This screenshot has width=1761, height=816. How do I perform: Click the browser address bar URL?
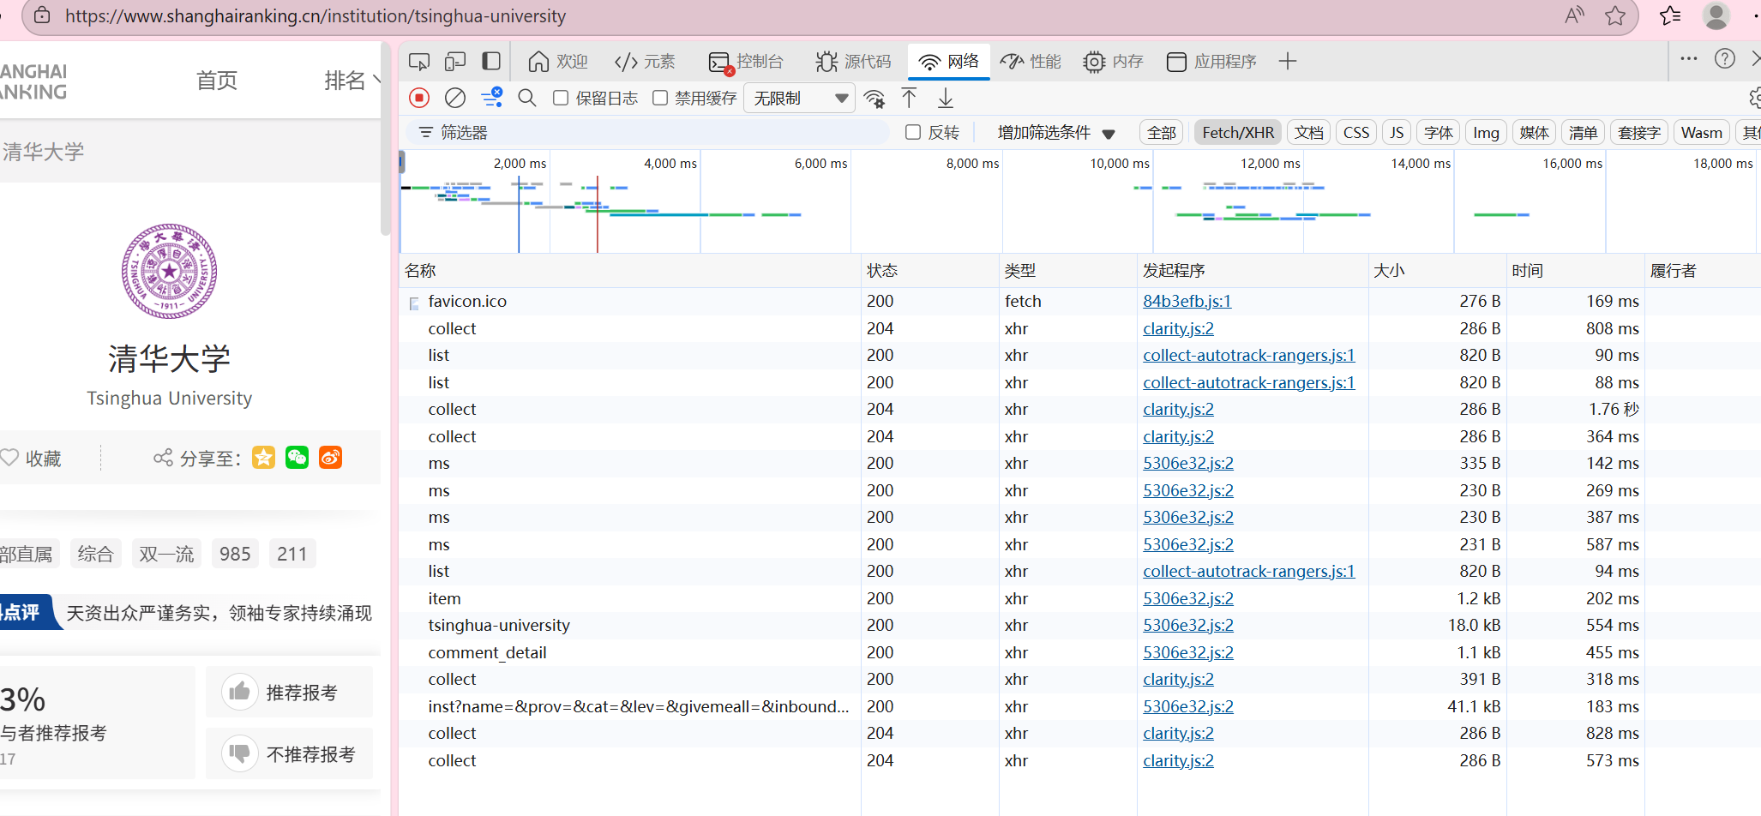pyautogui.click(x=316, y=15)
